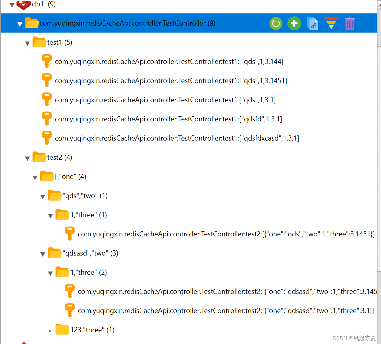This screenshot has width=381, height=344.
Task: Click the test1 folder icon
Action: click(39, 42)
